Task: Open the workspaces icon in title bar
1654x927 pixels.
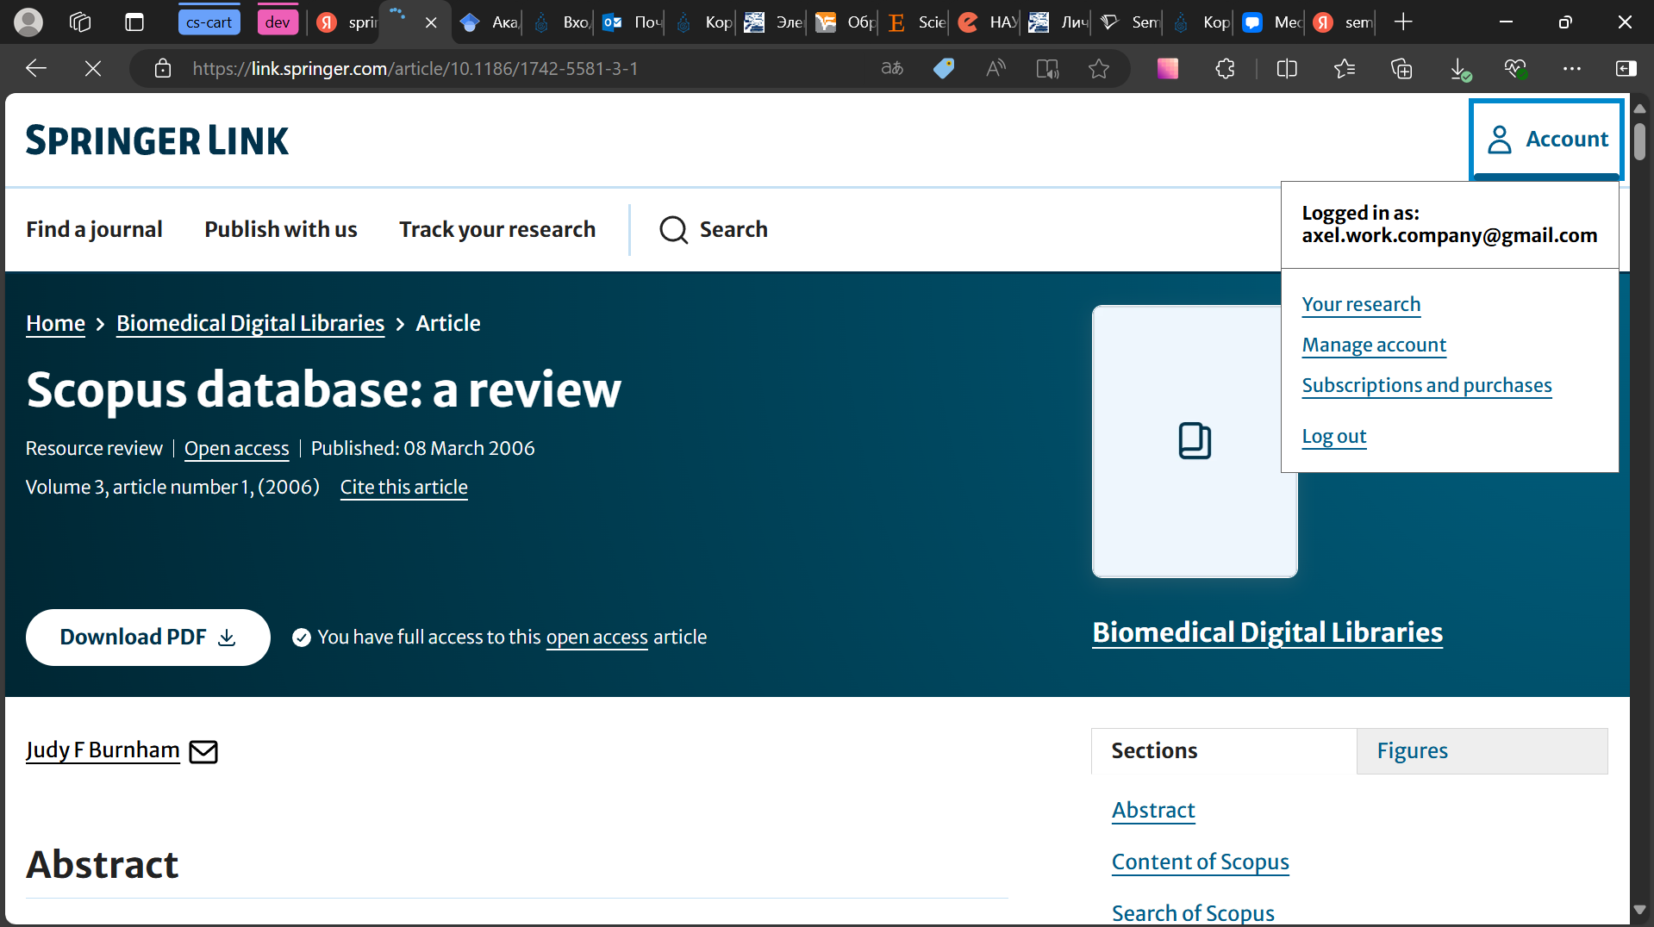Action: (x=80, y=22)
